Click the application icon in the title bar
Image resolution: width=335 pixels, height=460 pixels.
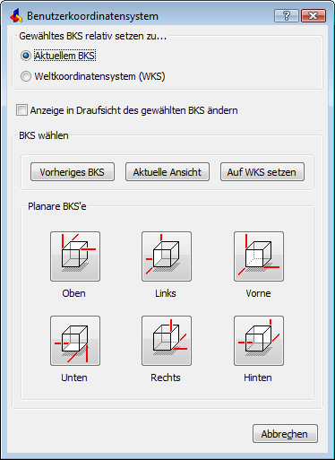[16, 16]
